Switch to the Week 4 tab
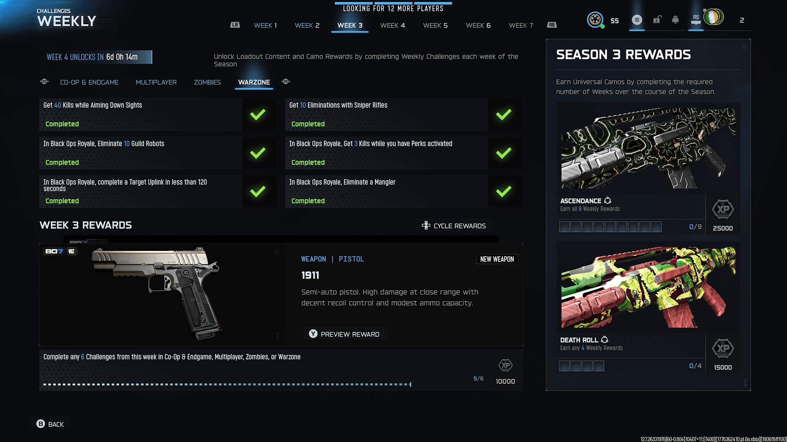The width and height of the screenshot is (787, 442). 392,25
